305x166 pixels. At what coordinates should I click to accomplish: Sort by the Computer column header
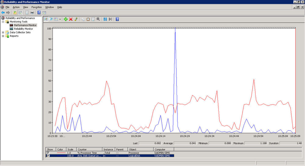click(x=163, y=149)
